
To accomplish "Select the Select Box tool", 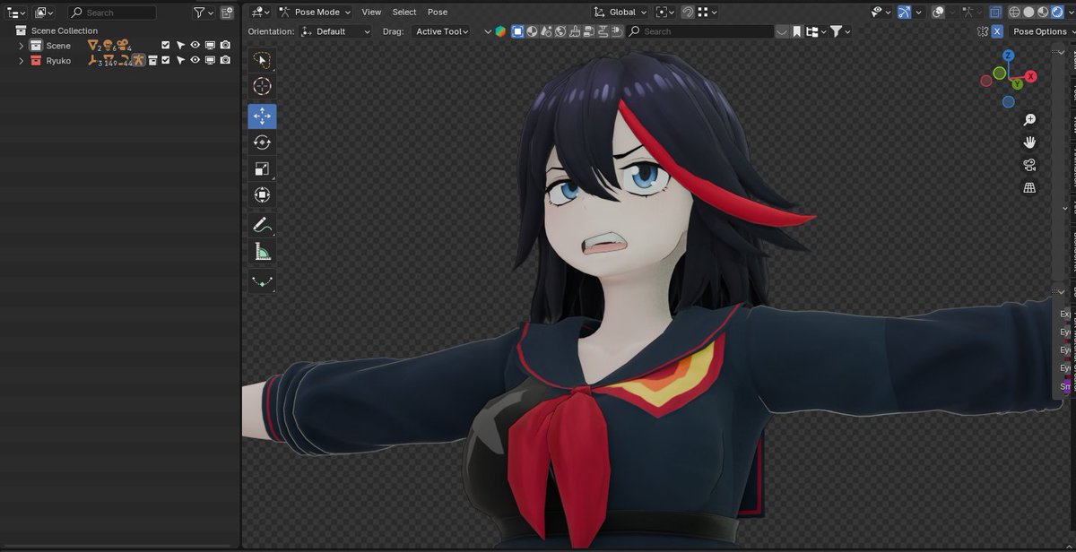I will click(x=262, y=60).
